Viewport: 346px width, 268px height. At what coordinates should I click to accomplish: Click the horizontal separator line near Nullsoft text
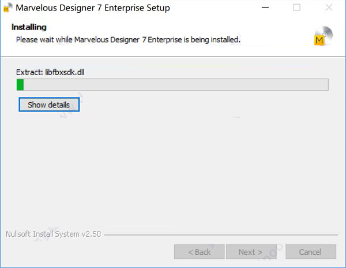[x=219, y=235]
